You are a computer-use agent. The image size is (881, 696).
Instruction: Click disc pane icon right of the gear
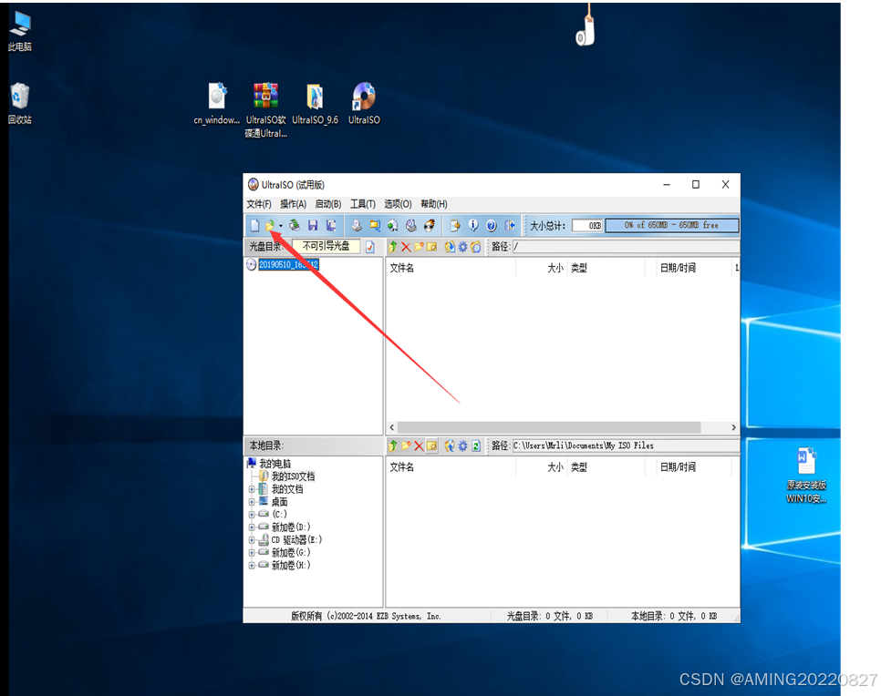476,247
